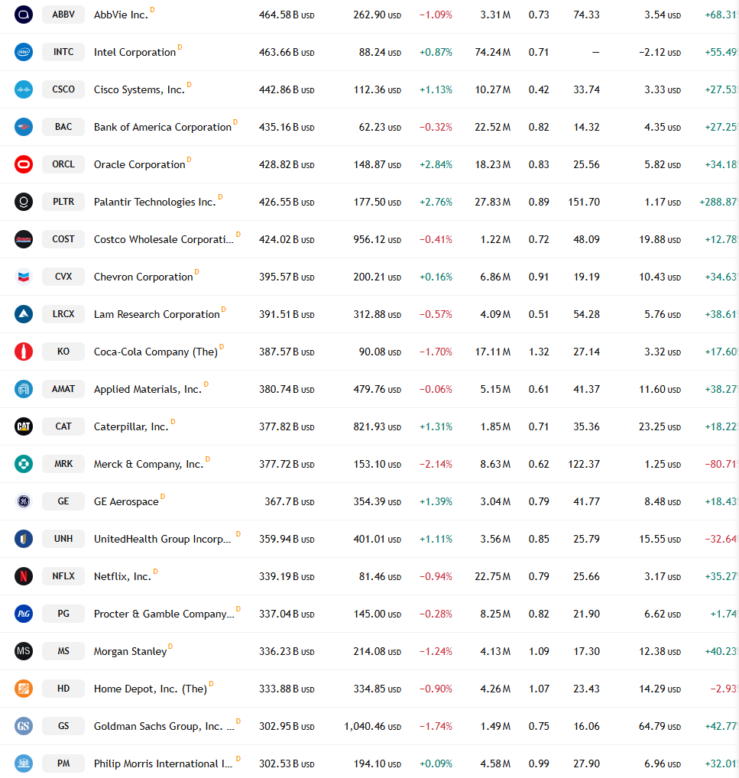Image resolution: width=739 pixels, height=778 pixels.
Task: Click the Costco logo icon
Action: tap(24, 239)
